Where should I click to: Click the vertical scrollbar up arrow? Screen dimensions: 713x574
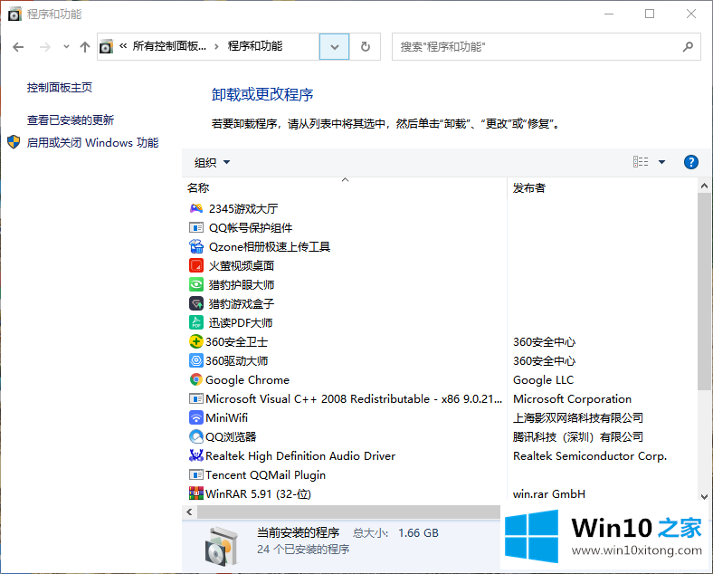pyautogui.click(x=704, y=186)
